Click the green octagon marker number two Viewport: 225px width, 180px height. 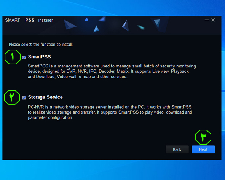pos(12,97)
